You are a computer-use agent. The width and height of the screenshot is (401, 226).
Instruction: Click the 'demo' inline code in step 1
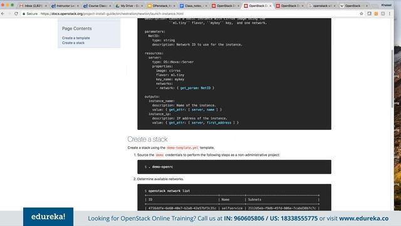(x=160, y=155)
